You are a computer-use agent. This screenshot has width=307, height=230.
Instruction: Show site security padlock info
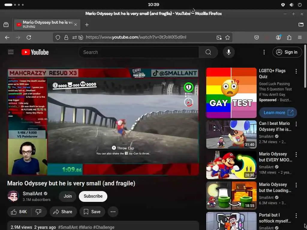[66, 37]
